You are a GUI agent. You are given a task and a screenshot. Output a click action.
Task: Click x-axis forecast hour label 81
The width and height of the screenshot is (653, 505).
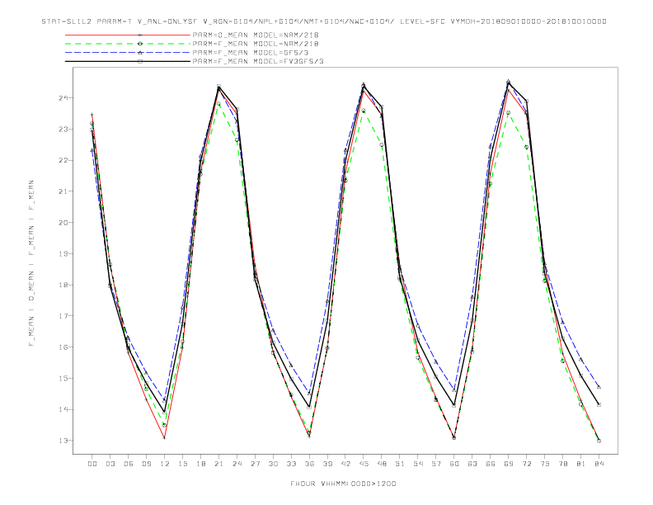(x=581, y=464)
